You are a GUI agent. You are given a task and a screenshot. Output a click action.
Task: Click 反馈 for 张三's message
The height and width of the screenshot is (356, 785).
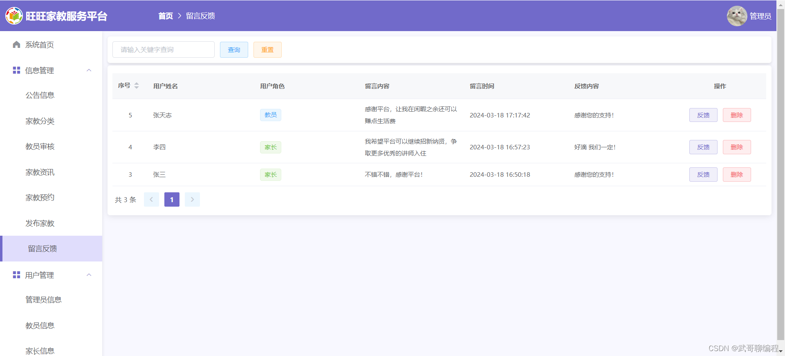coord(703,175)
